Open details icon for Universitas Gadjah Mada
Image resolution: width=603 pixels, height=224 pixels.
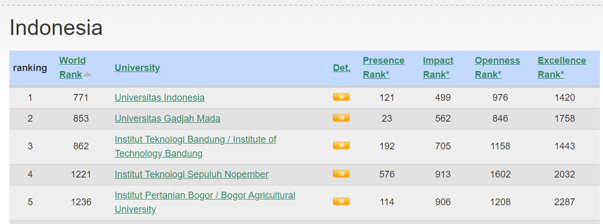point(341,118)
